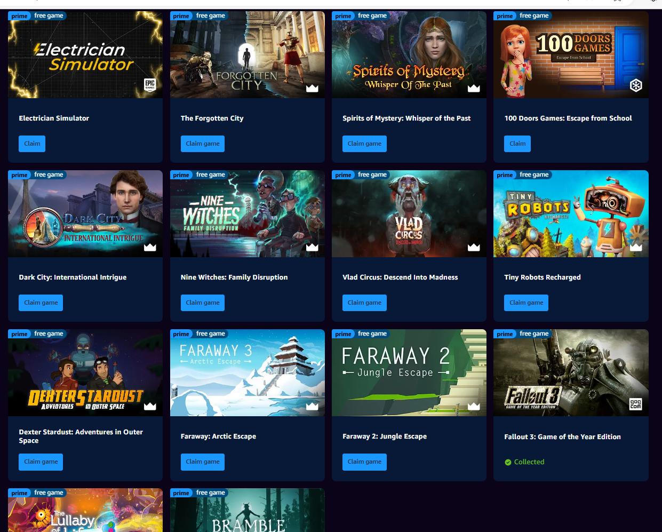Image resolution: width=662 pixels, height=532 pixels.
Task: Click green Collected checkmark for Fallout 3
Action: (508, 462)
